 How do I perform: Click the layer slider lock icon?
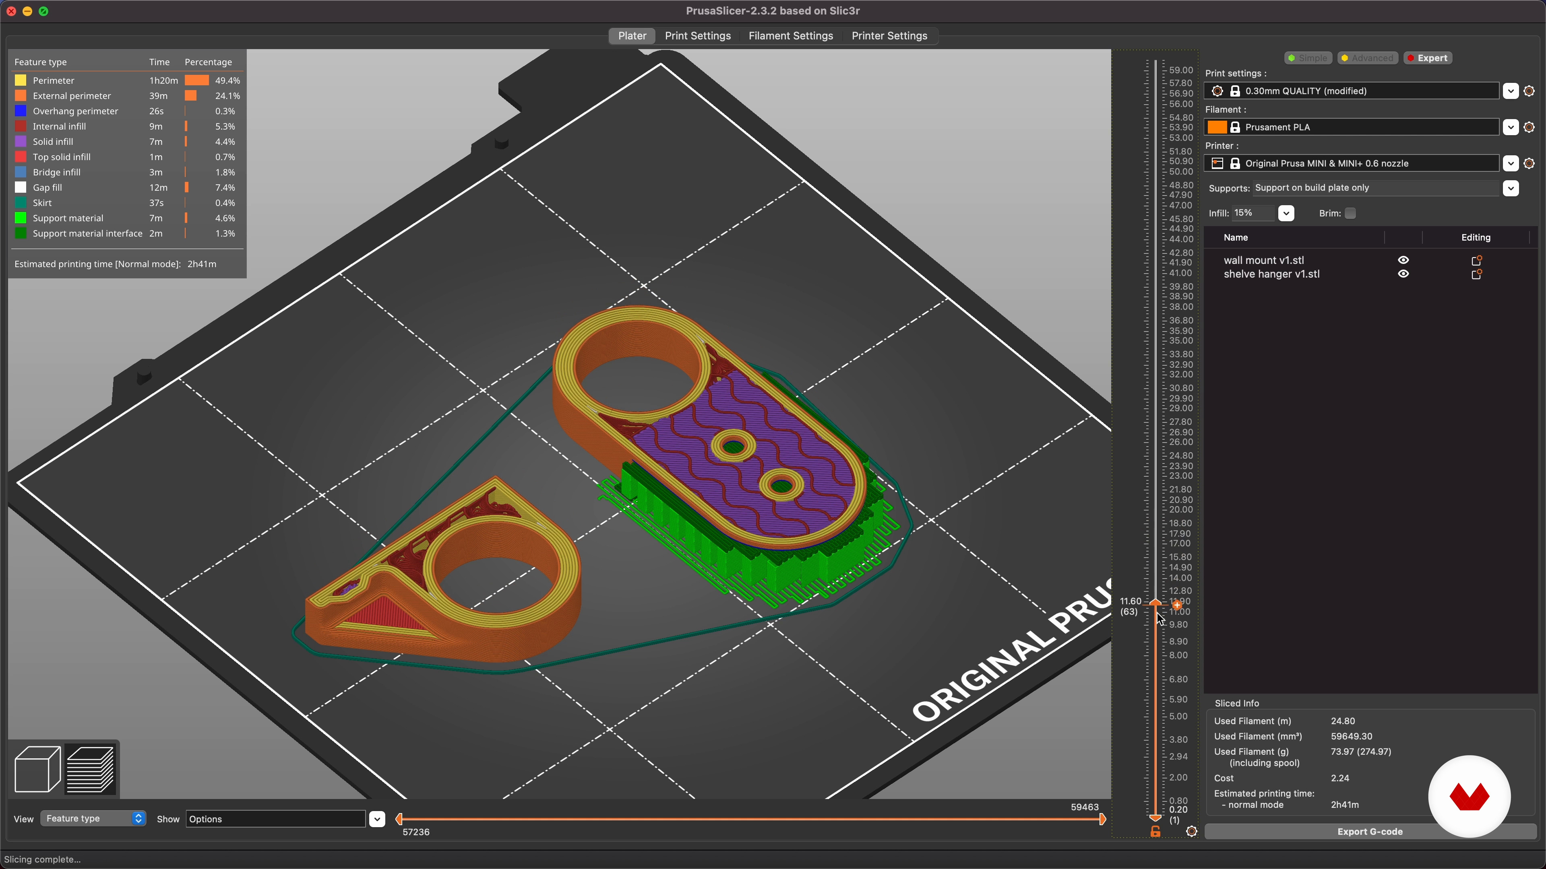[1155, 831]
